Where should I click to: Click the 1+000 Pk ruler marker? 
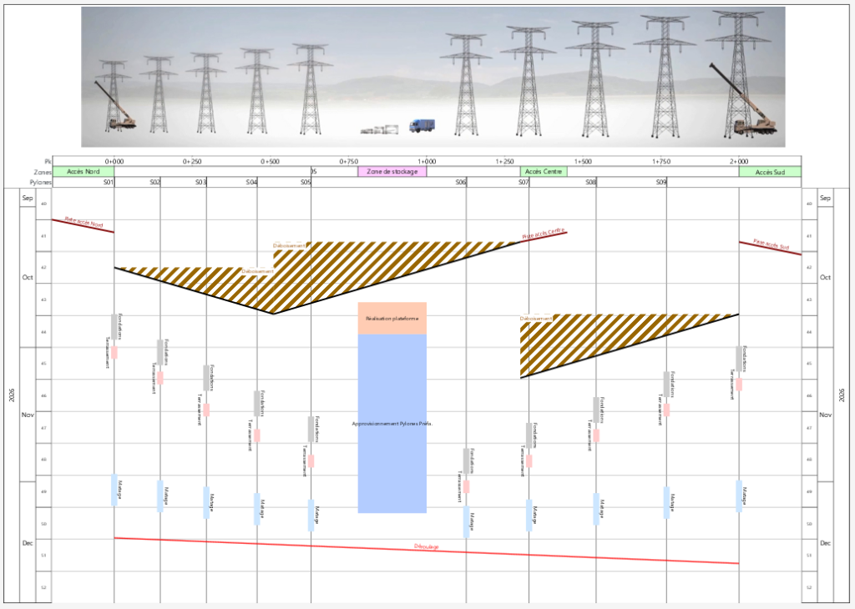[427, 161]
